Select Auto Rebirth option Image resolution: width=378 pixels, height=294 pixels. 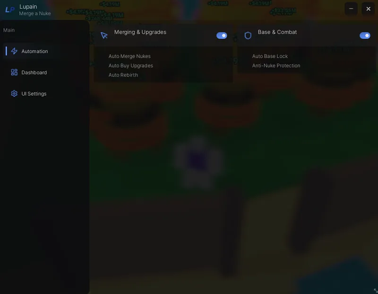click(x=123, y=75)
